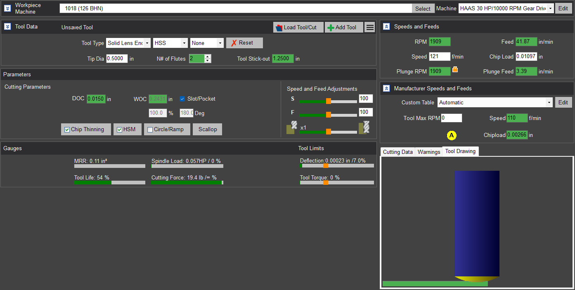This screenshot has width=575, height=290.
Task: Click the Speed f/min field in Speeds and Feeds
Action: pos(440,57)
